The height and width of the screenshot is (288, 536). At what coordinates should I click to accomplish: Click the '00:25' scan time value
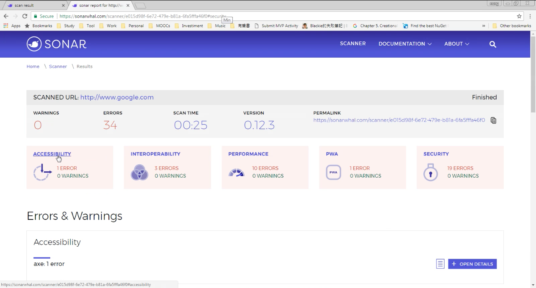click(x=191, y=125)
